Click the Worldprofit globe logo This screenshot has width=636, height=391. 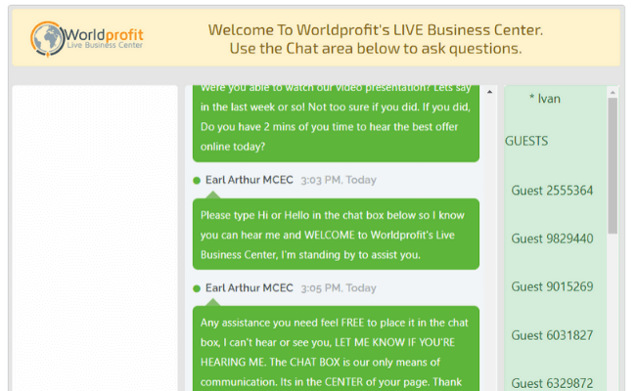click(48, 38)
